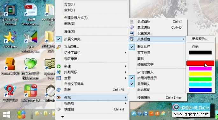The height and width of the screenshot is (120, 218).
Task: Click the picture icon beside 设置图片
Action: 132,33
